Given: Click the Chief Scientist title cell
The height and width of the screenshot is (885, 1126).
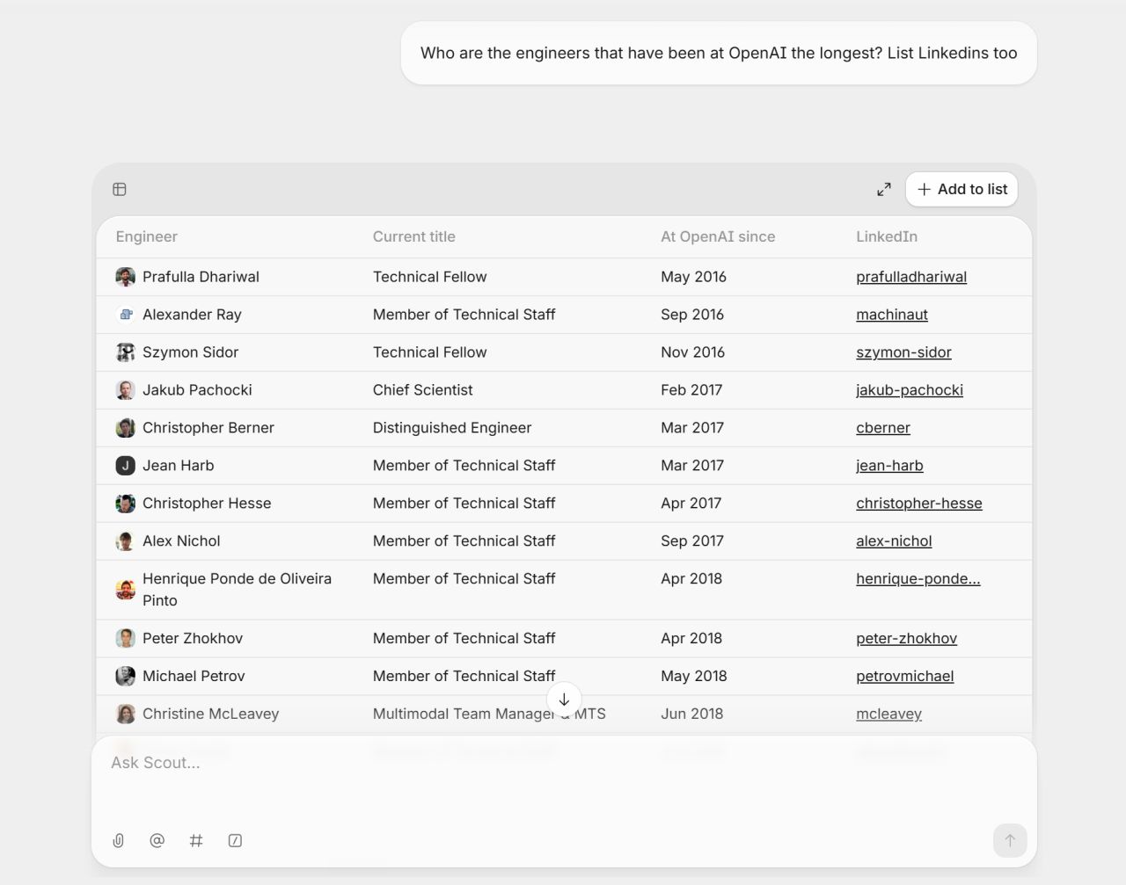Looking at the screenshot, I should click(x=423, y=390).
